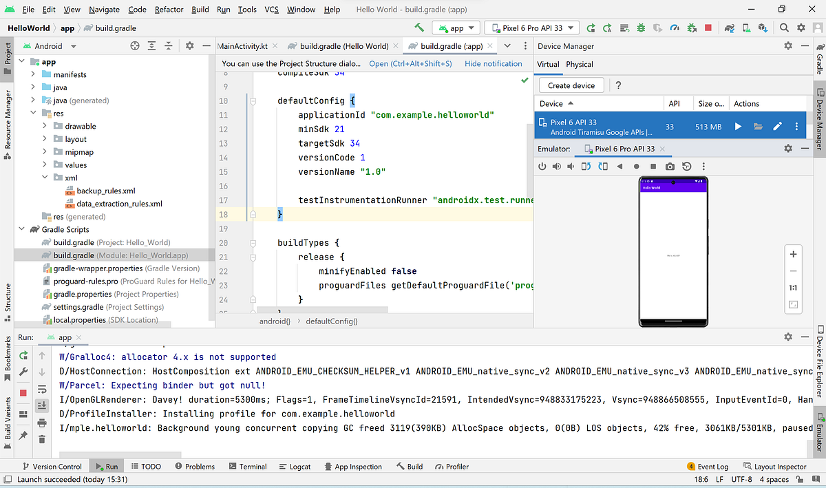
Task: Take a screenshot of the emulator
Action: [670, 166]
